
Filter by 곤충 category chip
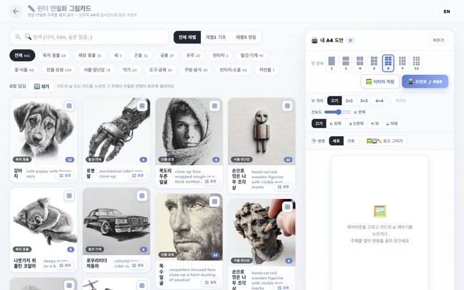point(141,55)
